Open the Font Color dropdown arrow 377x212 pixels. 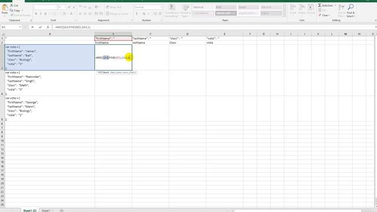(x=75, y=14)
